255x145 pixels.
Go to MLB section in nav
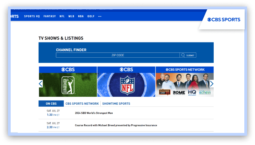click(71, 16)
